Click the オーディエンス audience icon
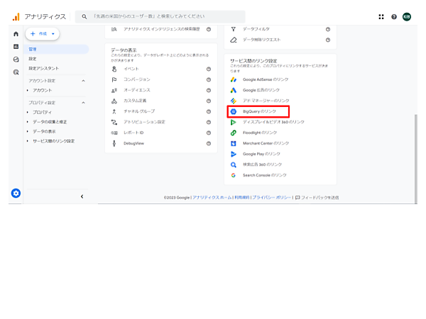426x319 pixels. (x=114, y=90)
